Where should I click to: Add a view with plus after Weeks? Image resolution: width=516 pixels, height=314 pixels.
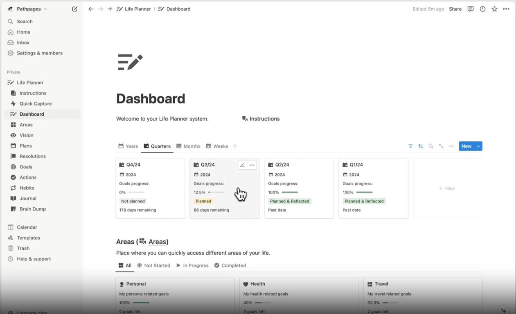pos(235,146)
